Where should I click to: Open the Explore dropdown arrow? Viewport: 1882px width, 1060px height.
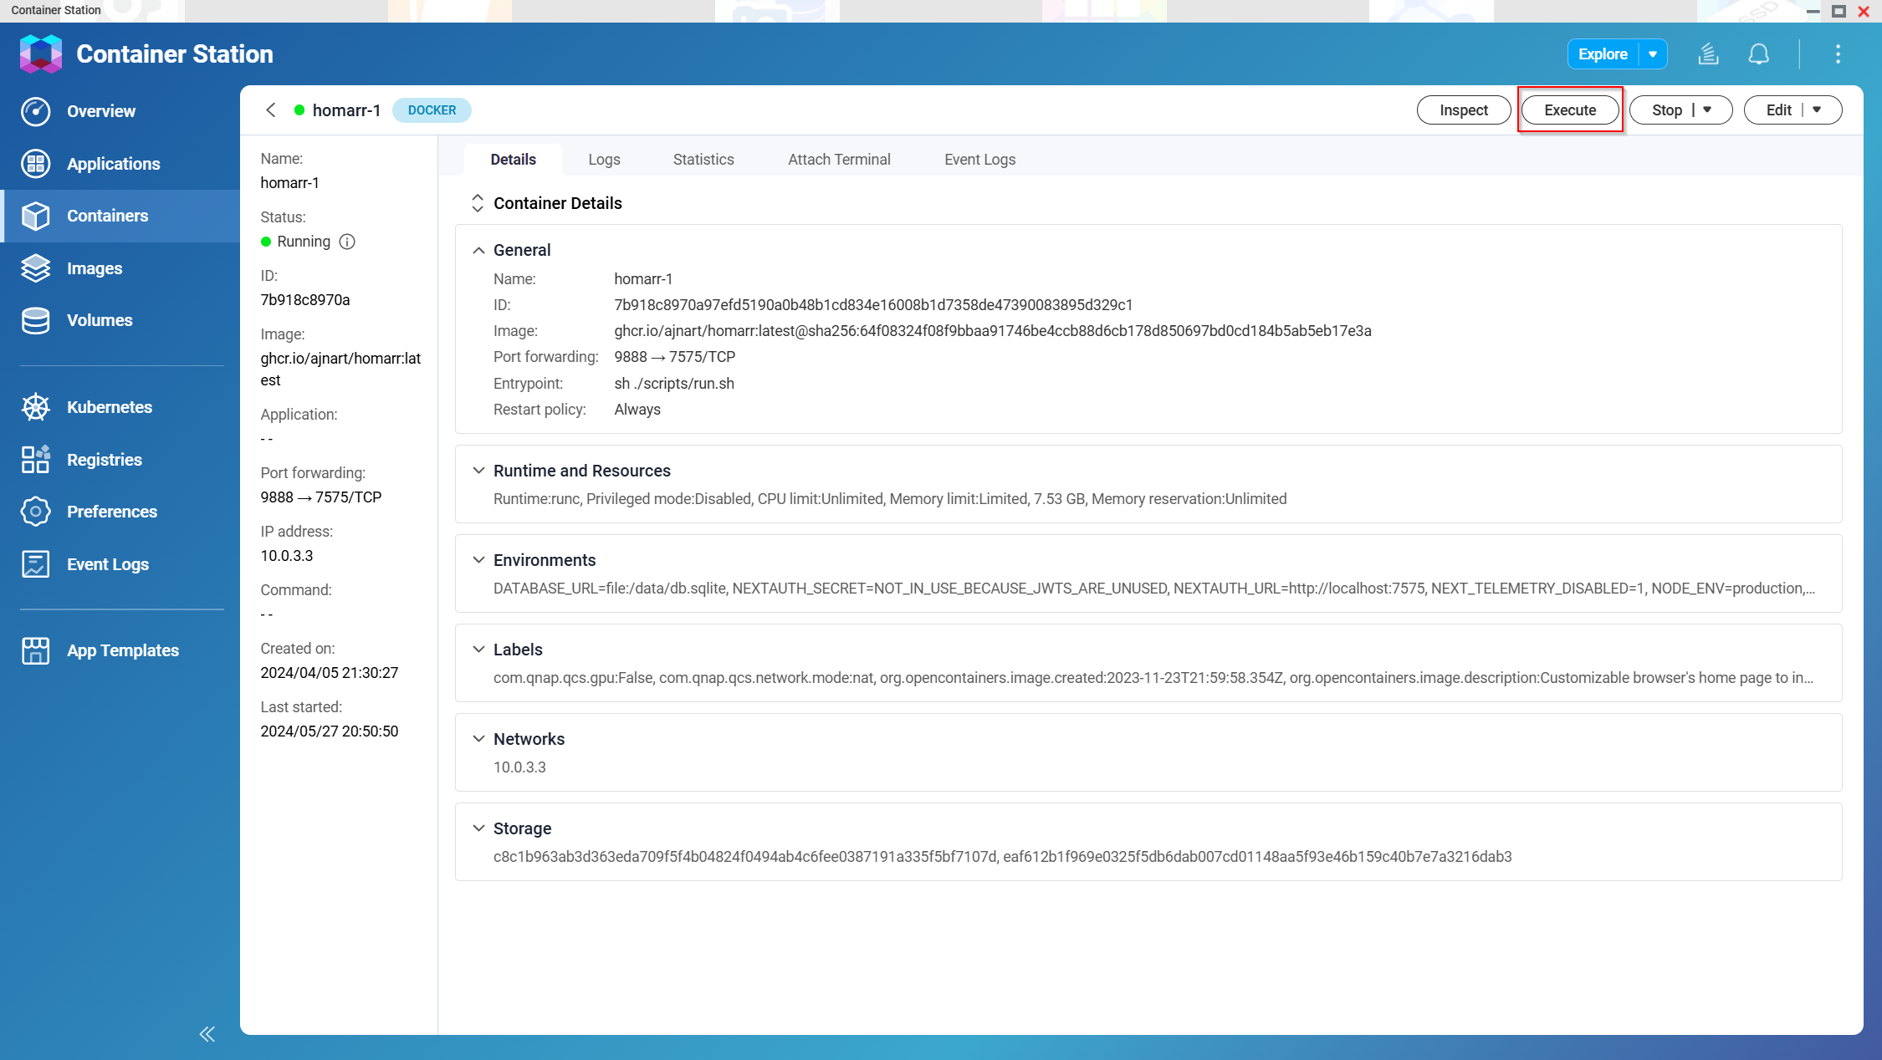[1653, 54]
